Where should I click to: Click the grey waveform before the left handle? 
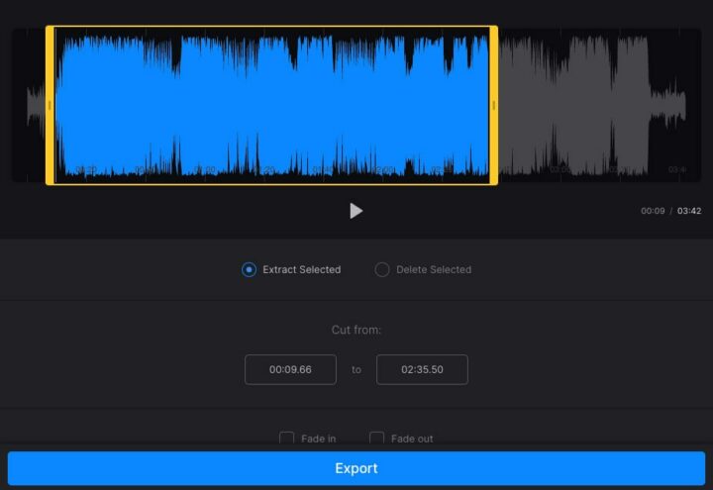tap(36, 105)
